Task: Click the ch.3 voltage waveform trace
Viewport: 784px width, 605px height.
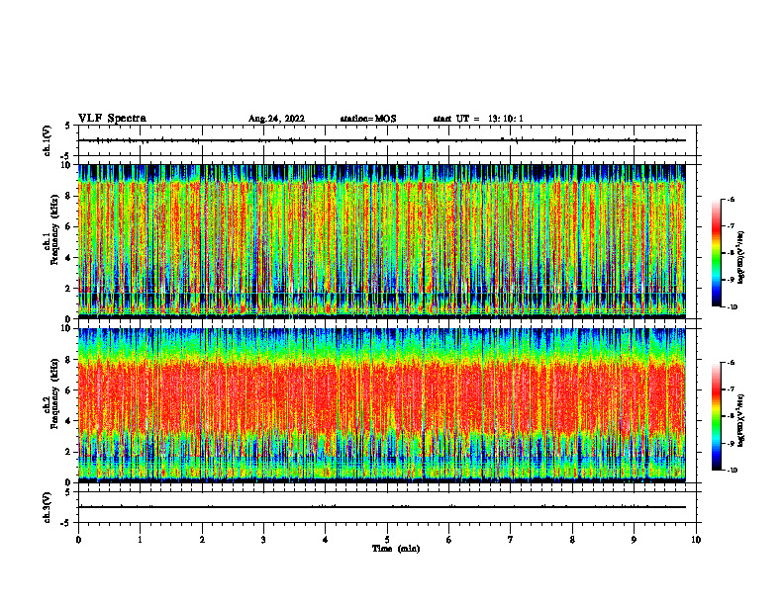Action: (x=382, y=507)
